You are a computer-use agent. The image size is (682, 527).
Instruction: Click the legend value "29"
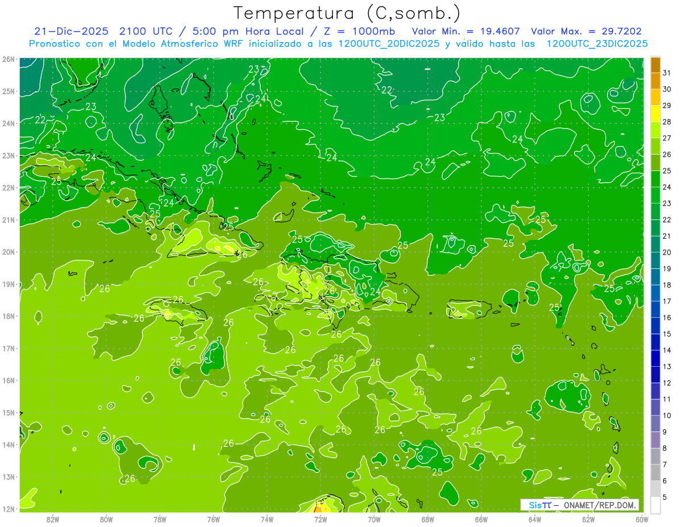tap(667, 106)
